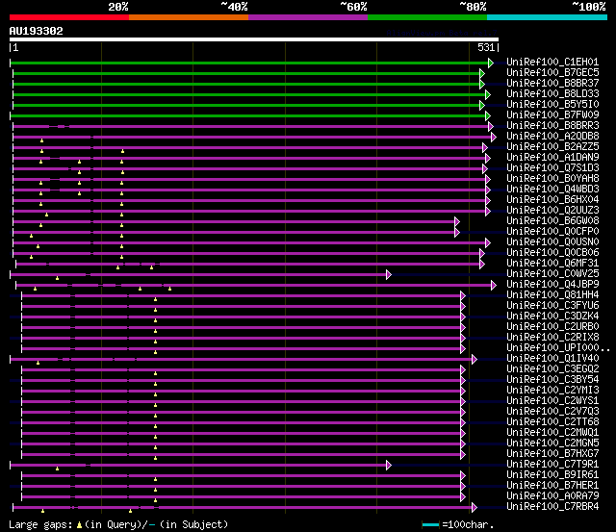The height and width of the screenshot is (532, 616).
Task: Open the UniRef100_C1EH01 hit label
Action: click(552, 62)
